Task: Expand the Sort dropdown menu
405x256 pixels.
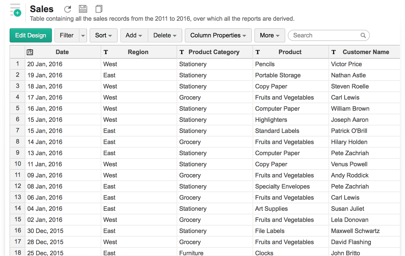Action: tap(104, 35)
